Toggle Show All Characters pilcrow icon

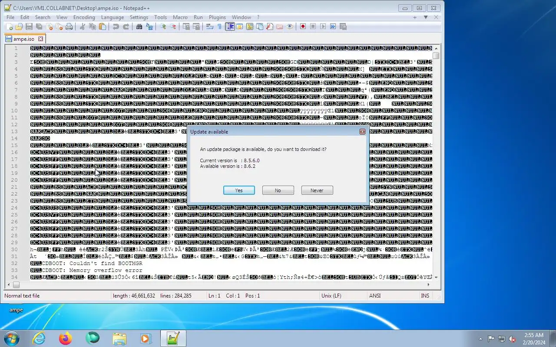point(219,26)
